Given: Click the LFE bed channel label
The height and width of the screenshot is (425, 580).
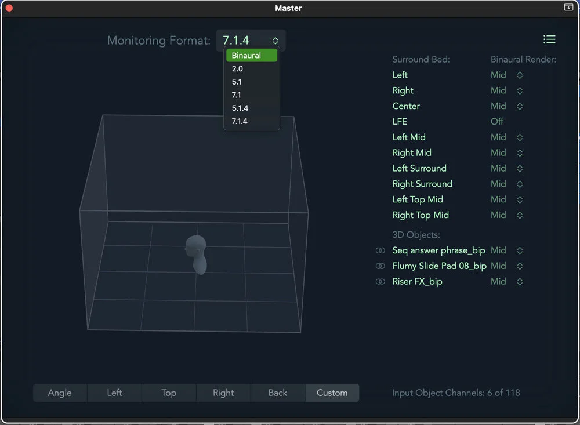Looking at the screenshot, I should [x=400, y=122].
